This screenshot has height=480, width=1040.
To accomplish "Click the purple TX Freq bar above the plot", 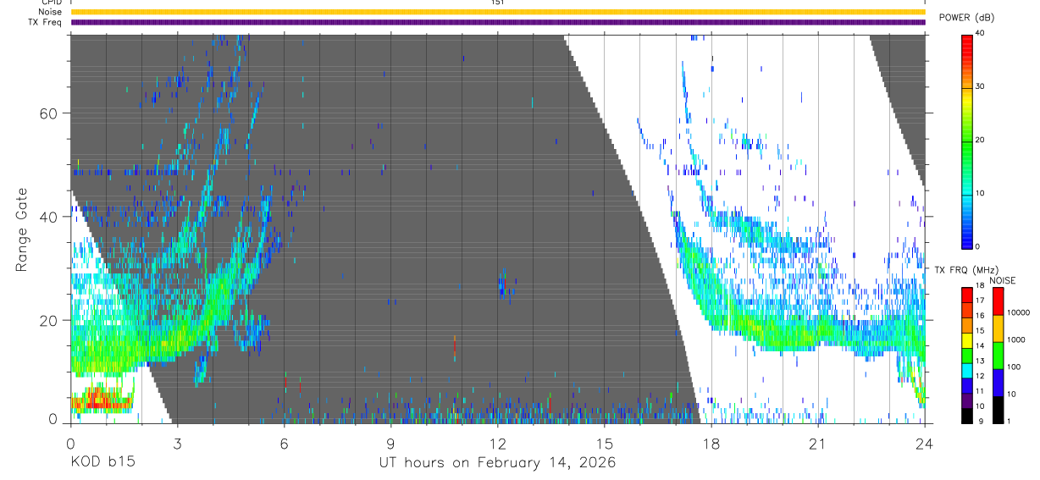I will [x=498, y=22].
